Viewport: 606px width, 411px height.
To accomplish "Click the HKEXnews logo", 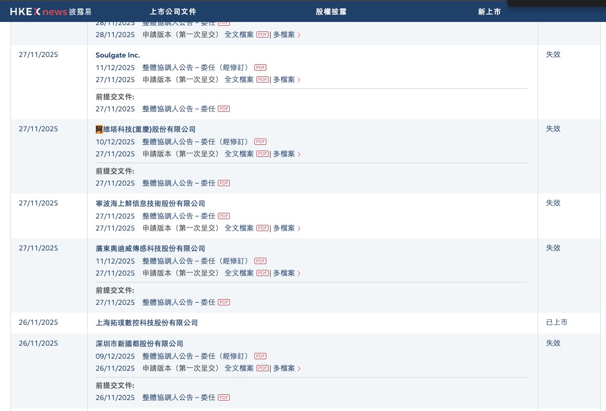I will coord(51,12).
